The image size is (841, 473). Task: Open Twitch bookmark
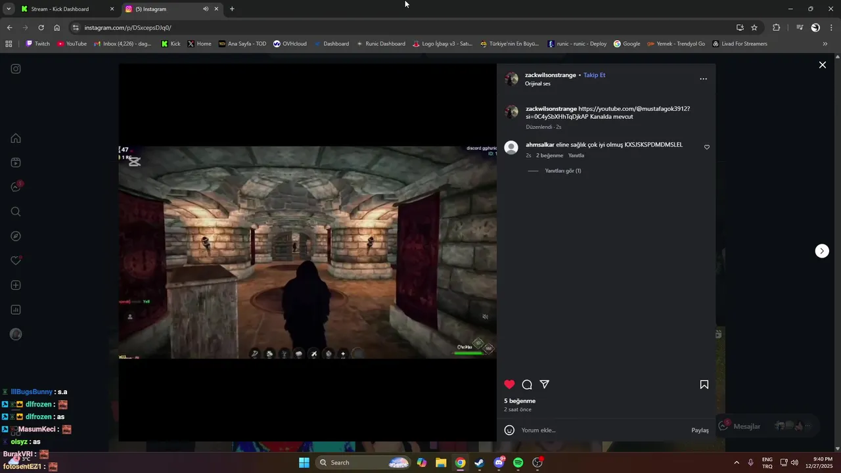(x=38, y=44)
